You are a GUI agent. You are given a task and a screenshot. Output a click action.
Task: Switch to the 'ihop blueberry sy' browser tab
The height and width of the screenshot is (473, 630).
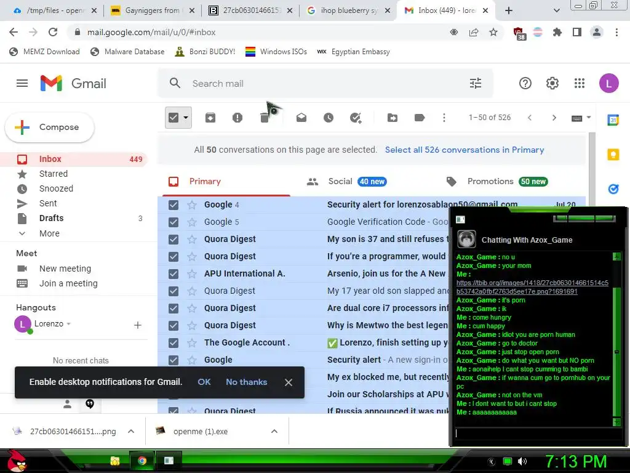pos(348,10)
